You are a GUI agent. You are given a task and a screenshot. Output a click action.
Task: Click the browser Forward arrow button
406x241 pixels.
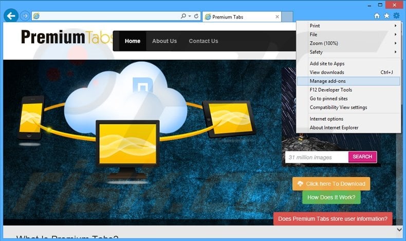coord(25,16)
